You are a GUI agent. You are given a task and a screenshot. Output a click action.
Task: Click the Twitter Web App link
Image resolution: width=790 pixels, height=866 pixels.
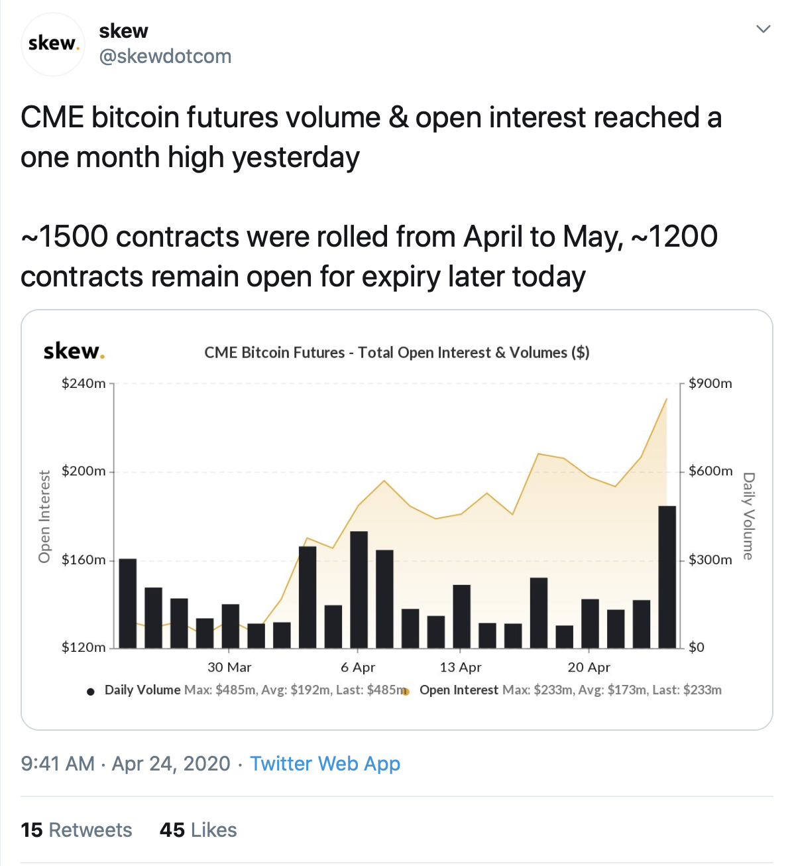(x=325, y=764)
